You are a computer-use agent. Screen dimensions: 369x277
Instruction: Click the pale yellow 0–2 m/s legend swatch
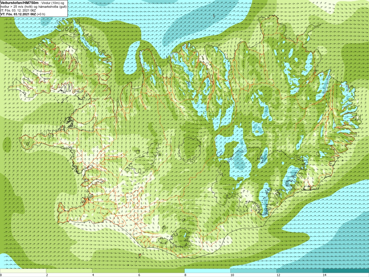tap(23, 271)
